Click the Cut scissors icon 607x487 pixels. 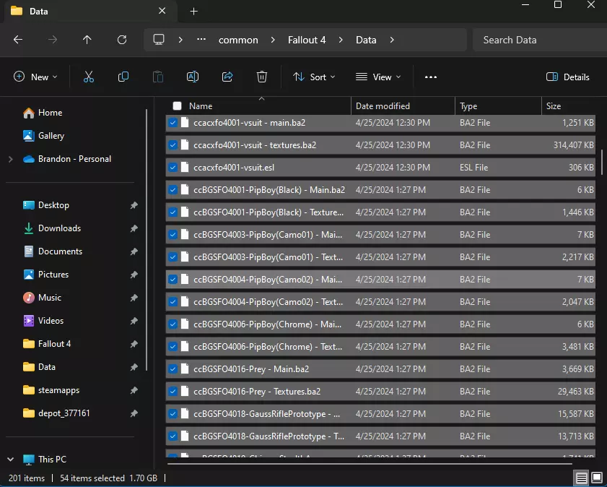click(89, 77)
